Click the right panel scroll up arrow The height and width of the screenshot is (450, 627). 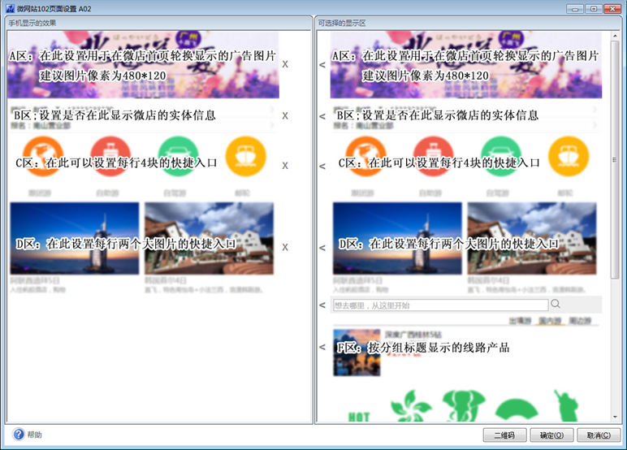coord(616,36)
